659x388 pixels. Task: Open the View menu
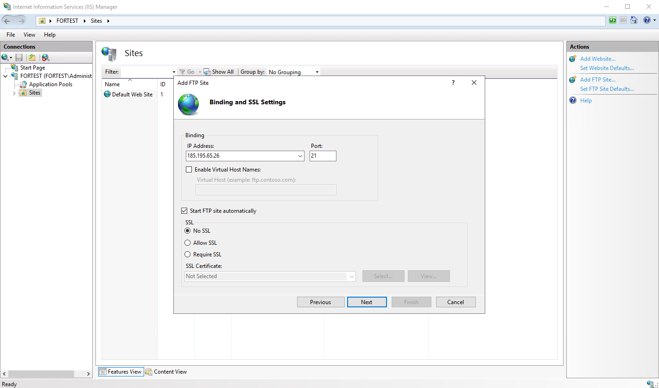[29, 35]
